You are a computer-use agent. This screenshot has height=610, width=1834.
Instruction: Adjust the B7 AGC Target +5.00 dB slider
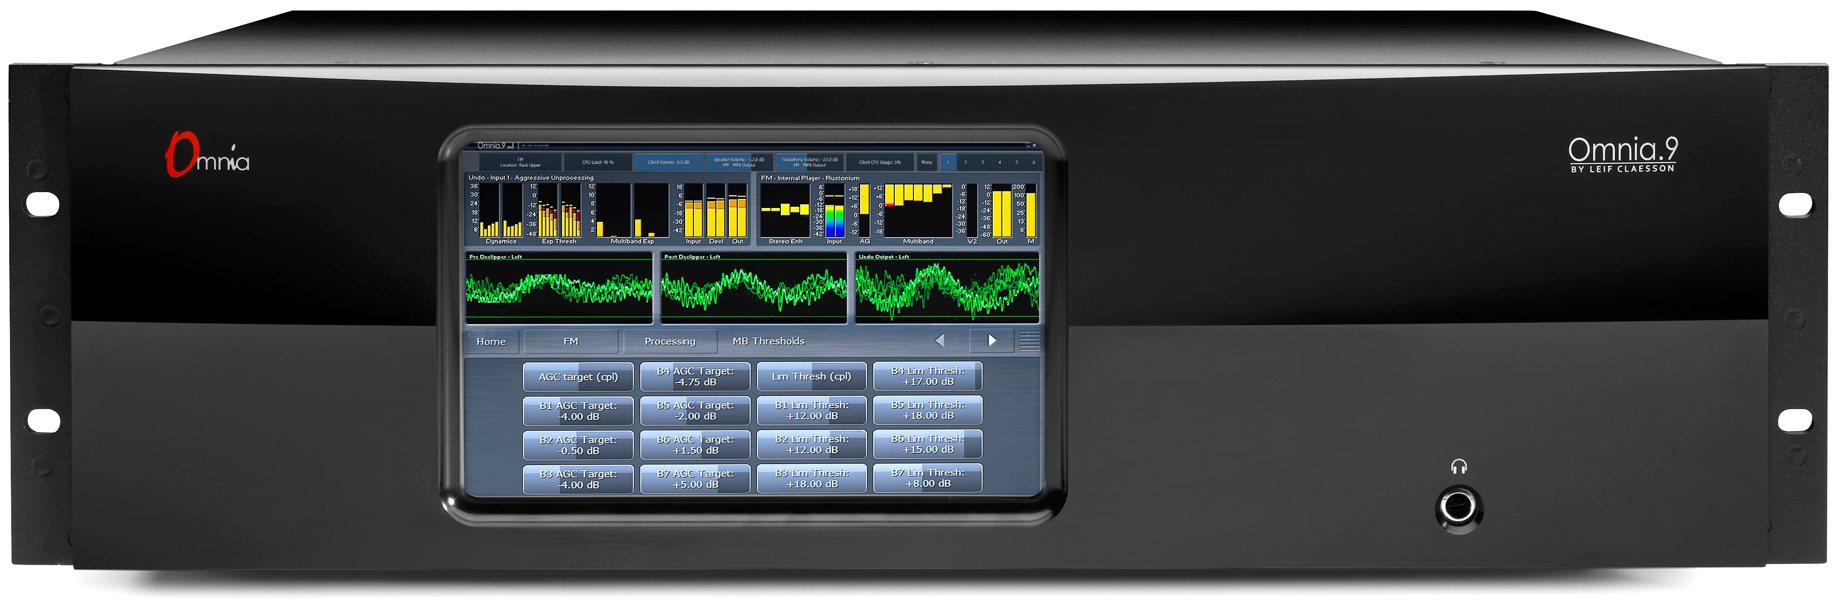point(695,479)
